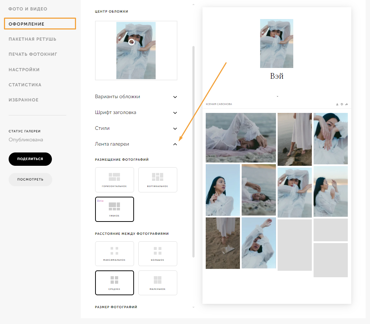Click the download icon in gallery preview
370x324 pixels.
[x=337, y=104]
